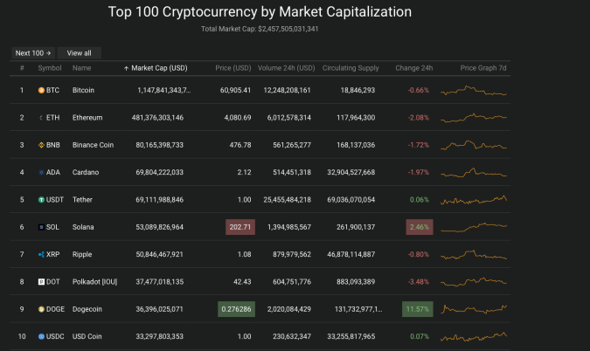Click the Ethereum ETH coin icon
This screenshot has height=351, width=590.
[41, 117]
